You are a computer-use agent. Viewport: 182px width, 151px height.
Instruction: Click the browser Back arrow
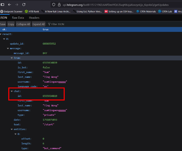tap(10, 5)
